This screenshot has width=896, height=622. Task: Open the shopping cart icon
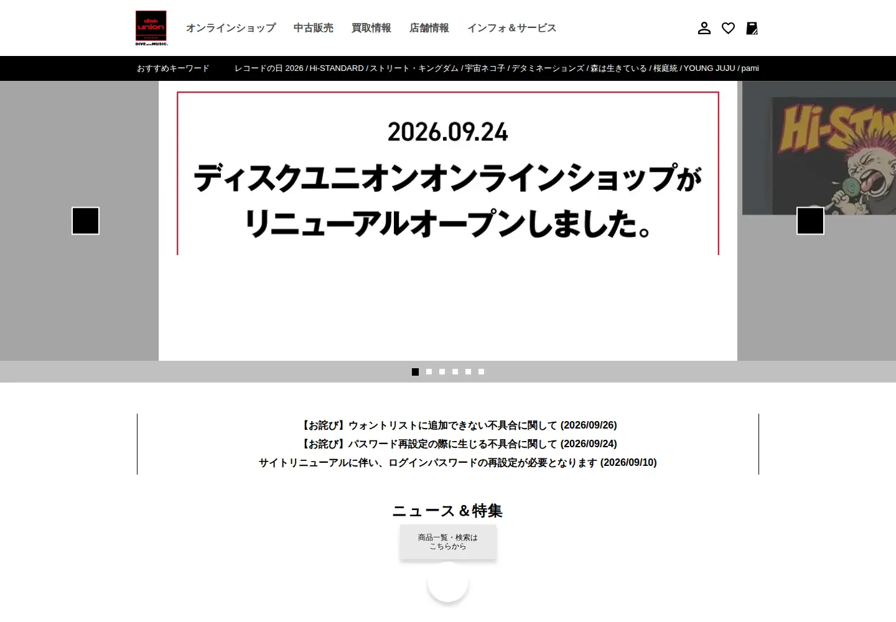(x=752, y=28)
